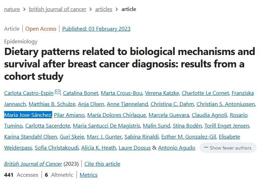Open author Antonio Agudo's details
The image size is (272, 186).
pos(177,148)
